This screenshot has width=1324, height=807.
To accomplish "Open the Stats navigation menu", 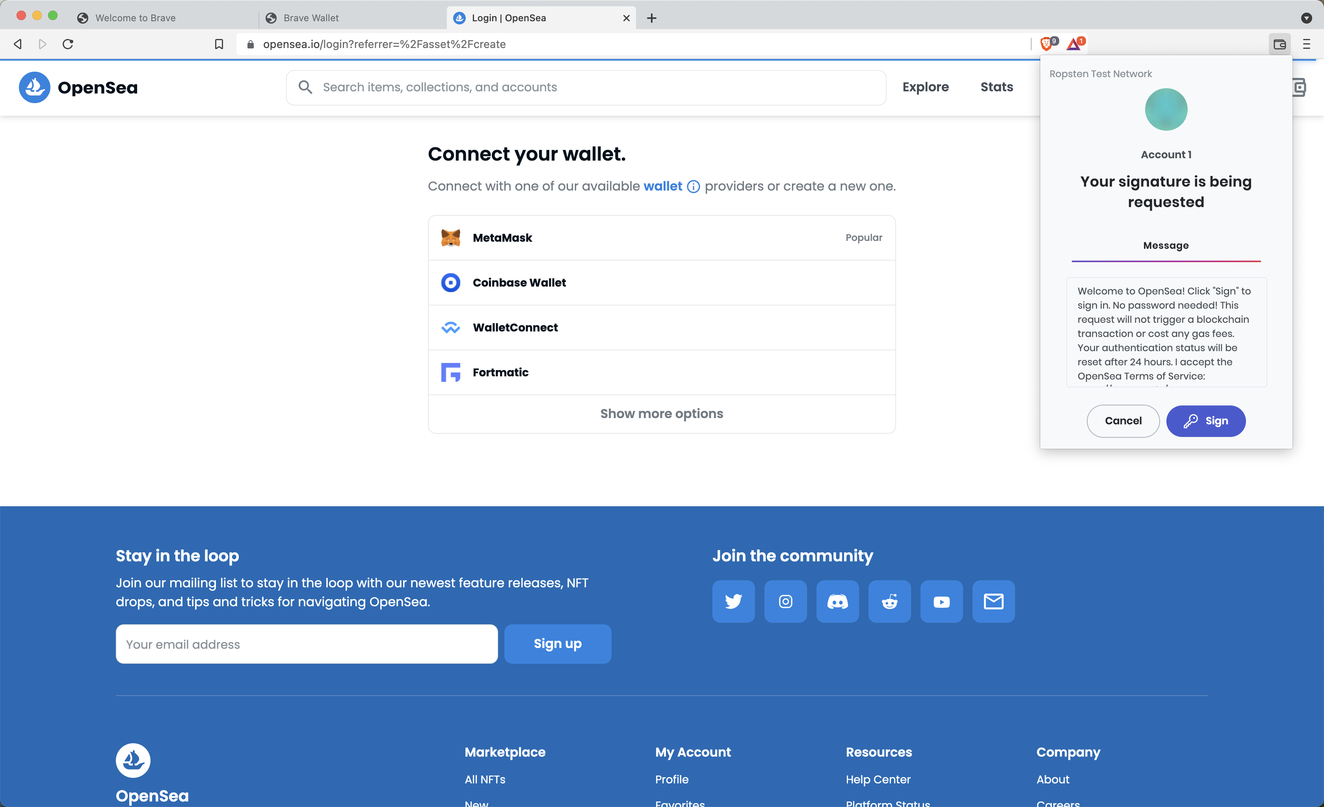I will click(x=996, y=87).
